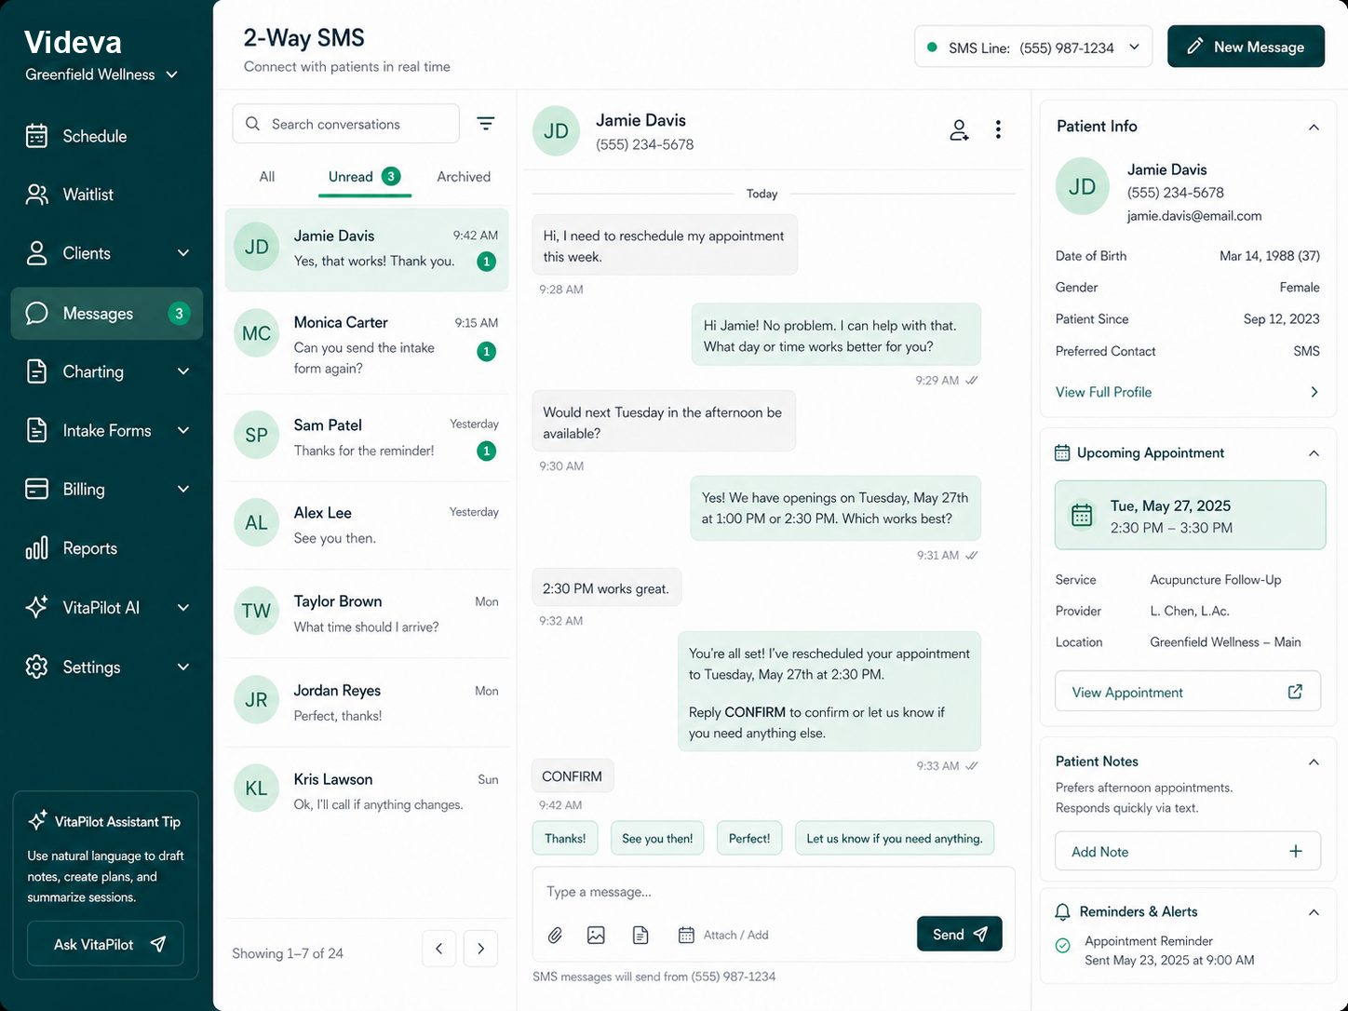
Task: Open the Schedule section in the sidebar
Action: tap(93, 136)
